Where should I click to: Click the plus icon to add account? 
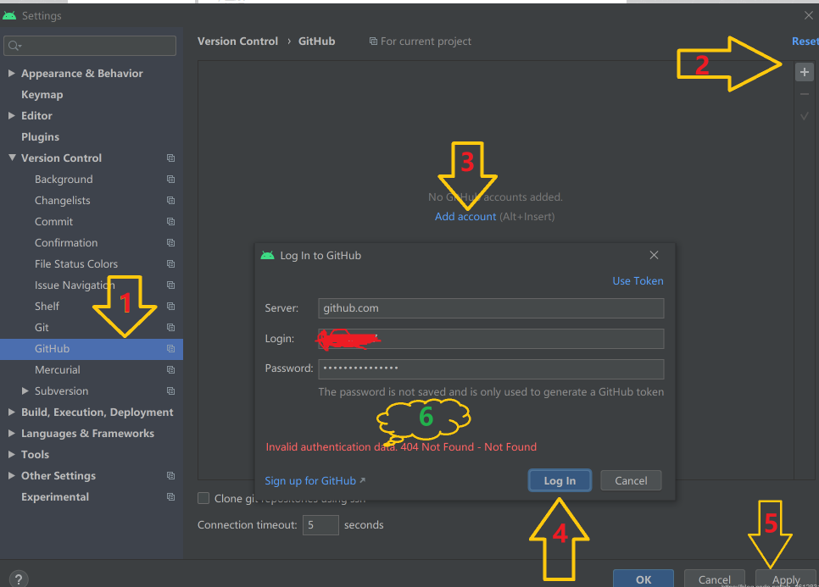(x=805, y=72)
